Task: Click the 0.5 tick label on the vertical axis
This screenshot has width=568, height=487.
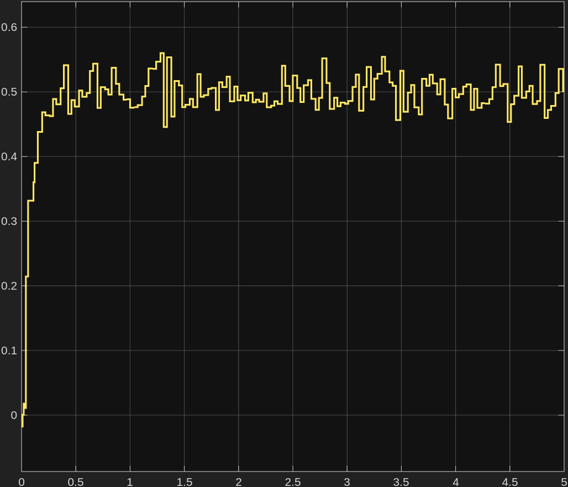Action: click(x=9, y=92)
